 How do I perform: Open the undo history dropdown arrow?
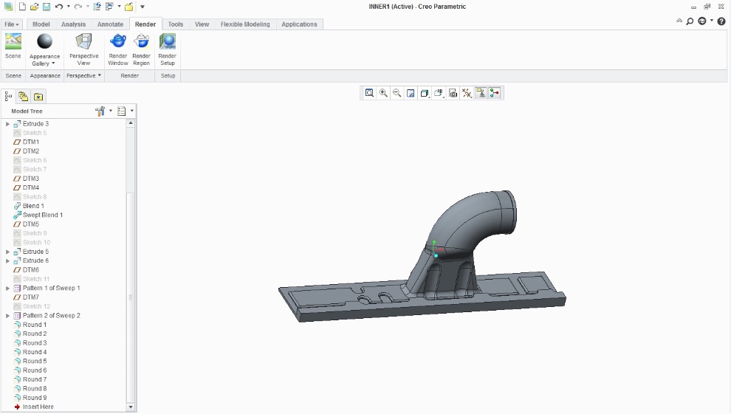69,7
